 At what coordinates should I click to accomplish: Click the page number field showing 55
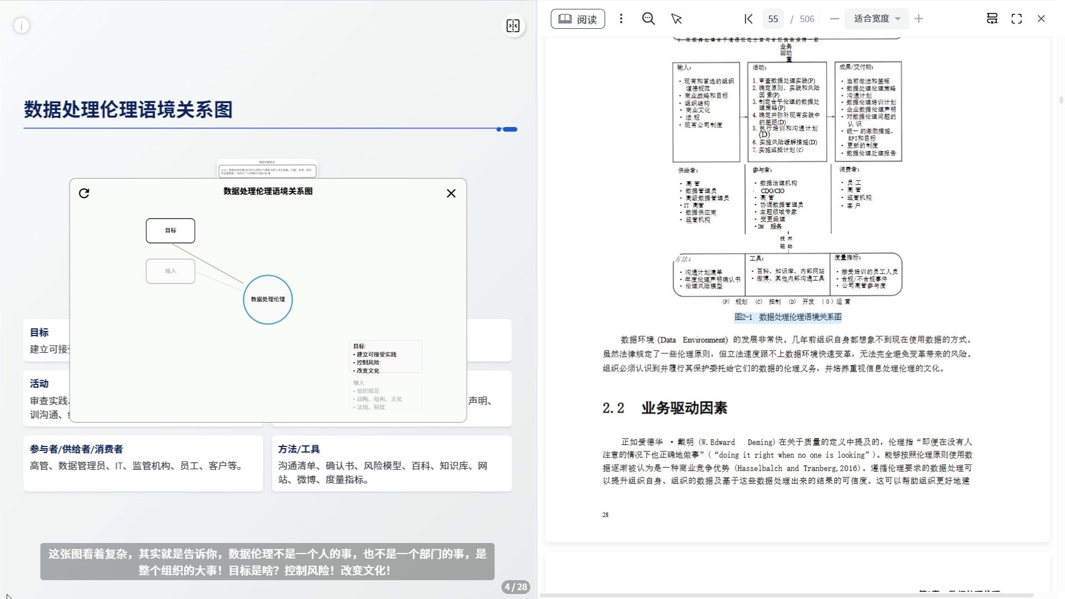pyautogui.click(x=773, y=19)
